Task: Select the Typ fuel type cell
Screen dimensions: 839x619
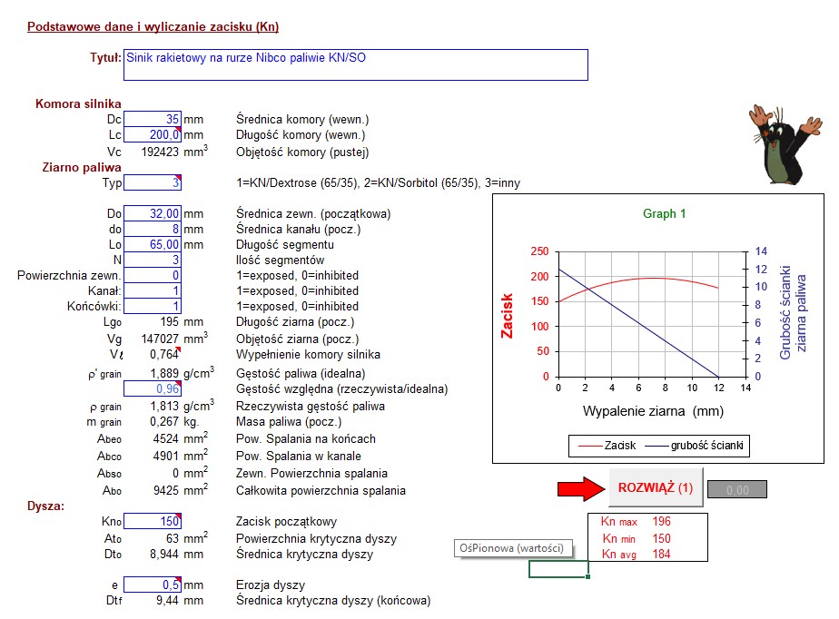Action: pos(153,183)
